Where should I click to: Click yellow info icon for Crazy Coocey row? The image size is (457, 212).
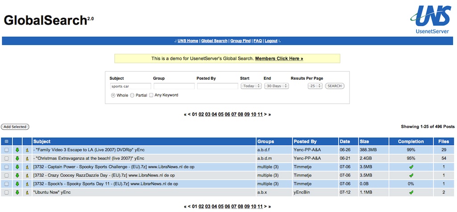coord(27,175)
